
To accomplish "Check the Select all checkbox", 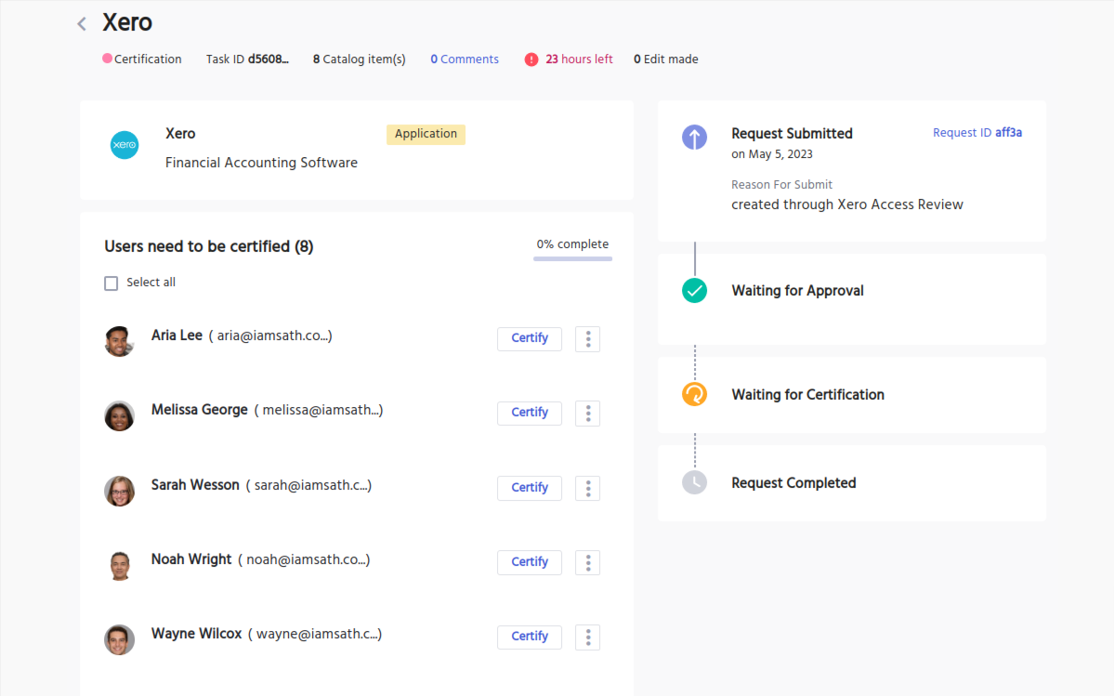I will click(111, 283).
